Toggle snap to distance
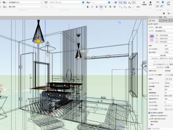This screenshot has height=130, width=173. click(125, 7)
